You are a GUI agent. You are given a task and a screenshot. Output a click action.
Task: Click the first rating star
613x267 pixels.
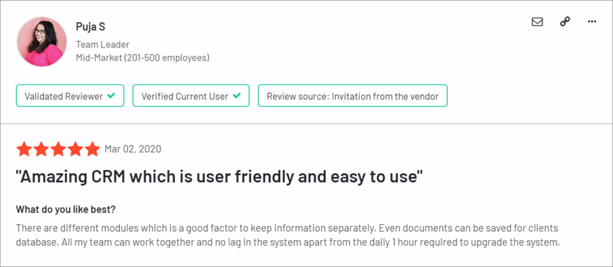pos(25,149)
